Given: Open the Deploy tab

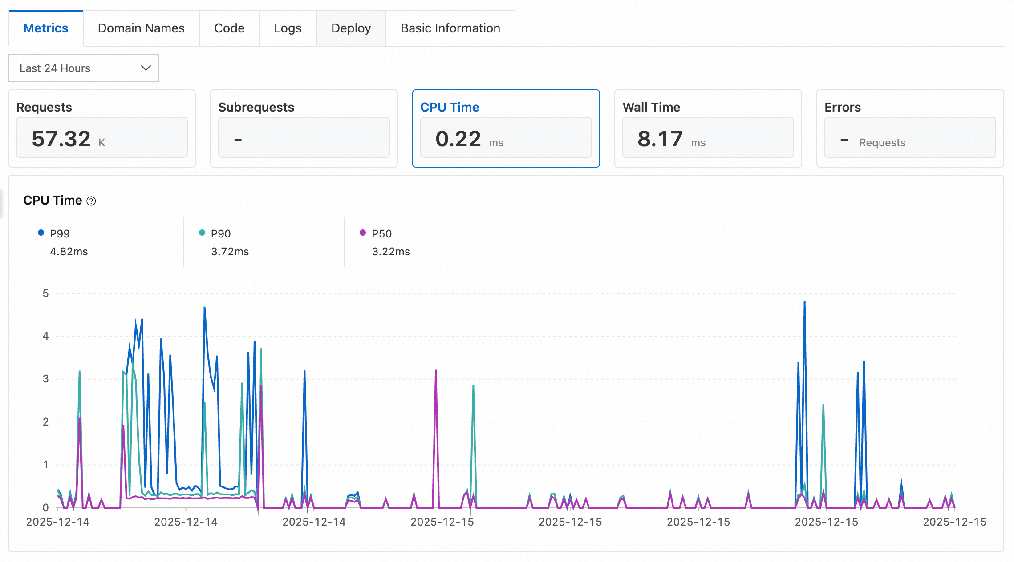Looking at the screenshot, I should point(351,28).
